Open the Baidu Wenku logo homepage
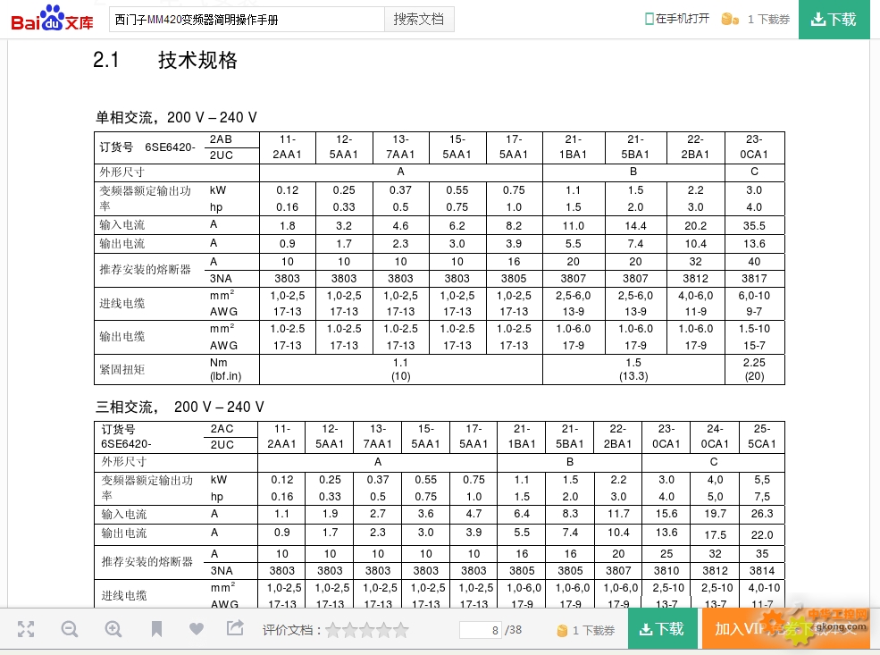The height and width of the screenshot is (655, 880). click(x=52, y=19)
